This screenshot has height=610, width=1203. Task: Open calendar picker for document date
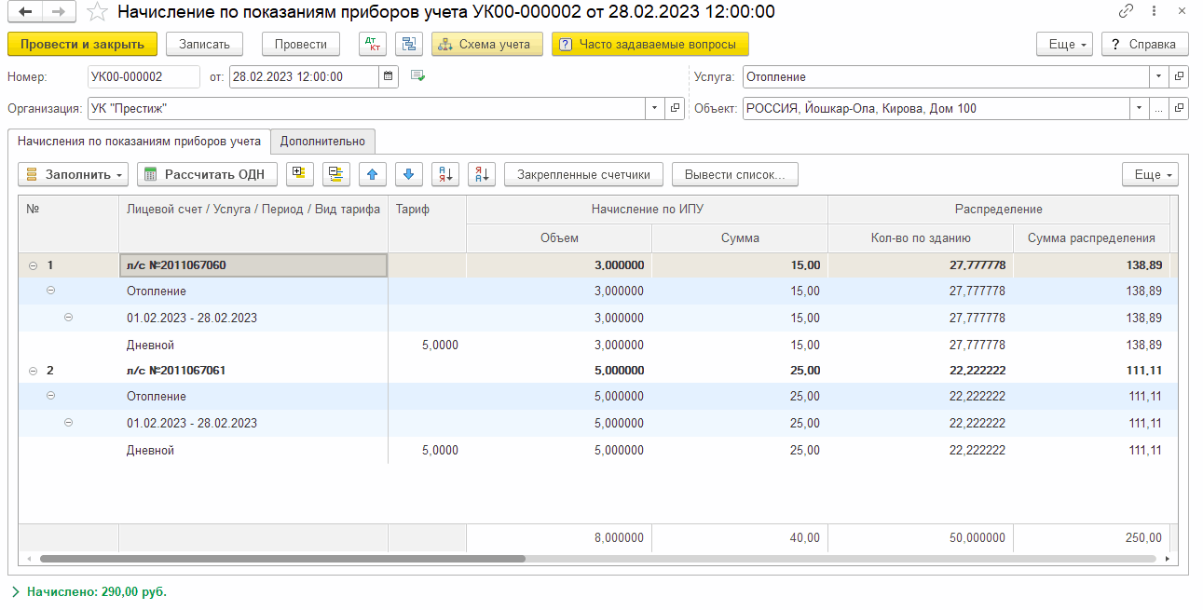[x=389, y=77]
